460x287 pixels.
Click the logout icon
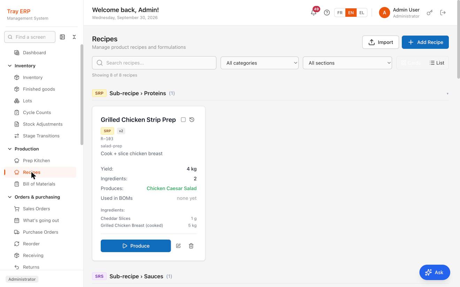coord(443,13)
